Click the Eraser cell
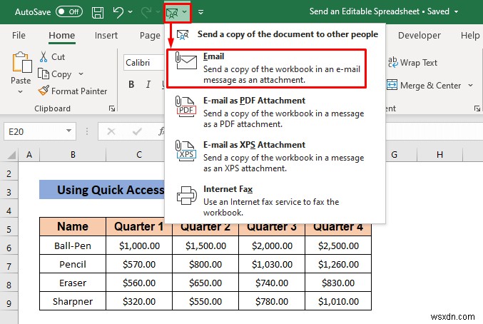 73,283
